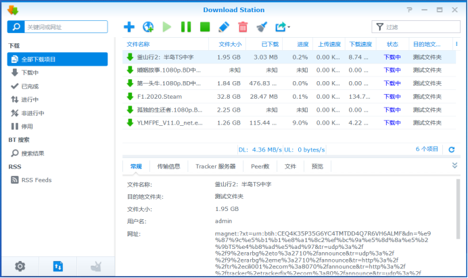468x278 pixels.
Task: Select 进行中 category in sidebar
Action: point(57,99)
